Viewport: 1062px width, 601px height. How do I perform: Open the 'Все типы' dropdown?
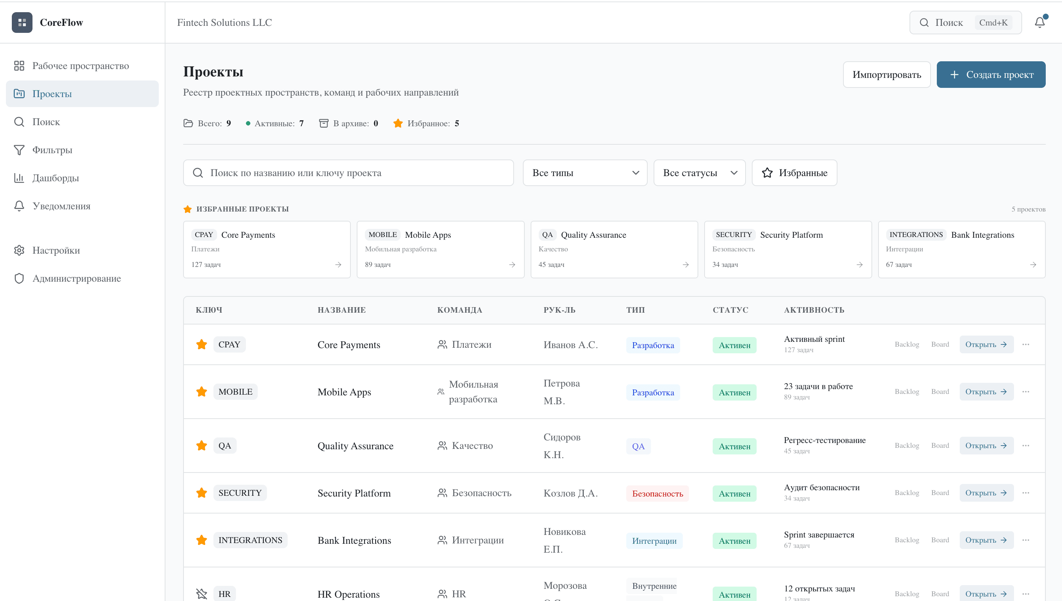pyautogui.click(x=585, y=172)
